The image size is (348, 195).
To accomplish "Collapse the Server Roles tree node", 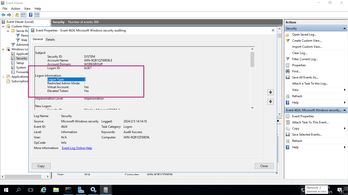I will click(x=8, y=31).
